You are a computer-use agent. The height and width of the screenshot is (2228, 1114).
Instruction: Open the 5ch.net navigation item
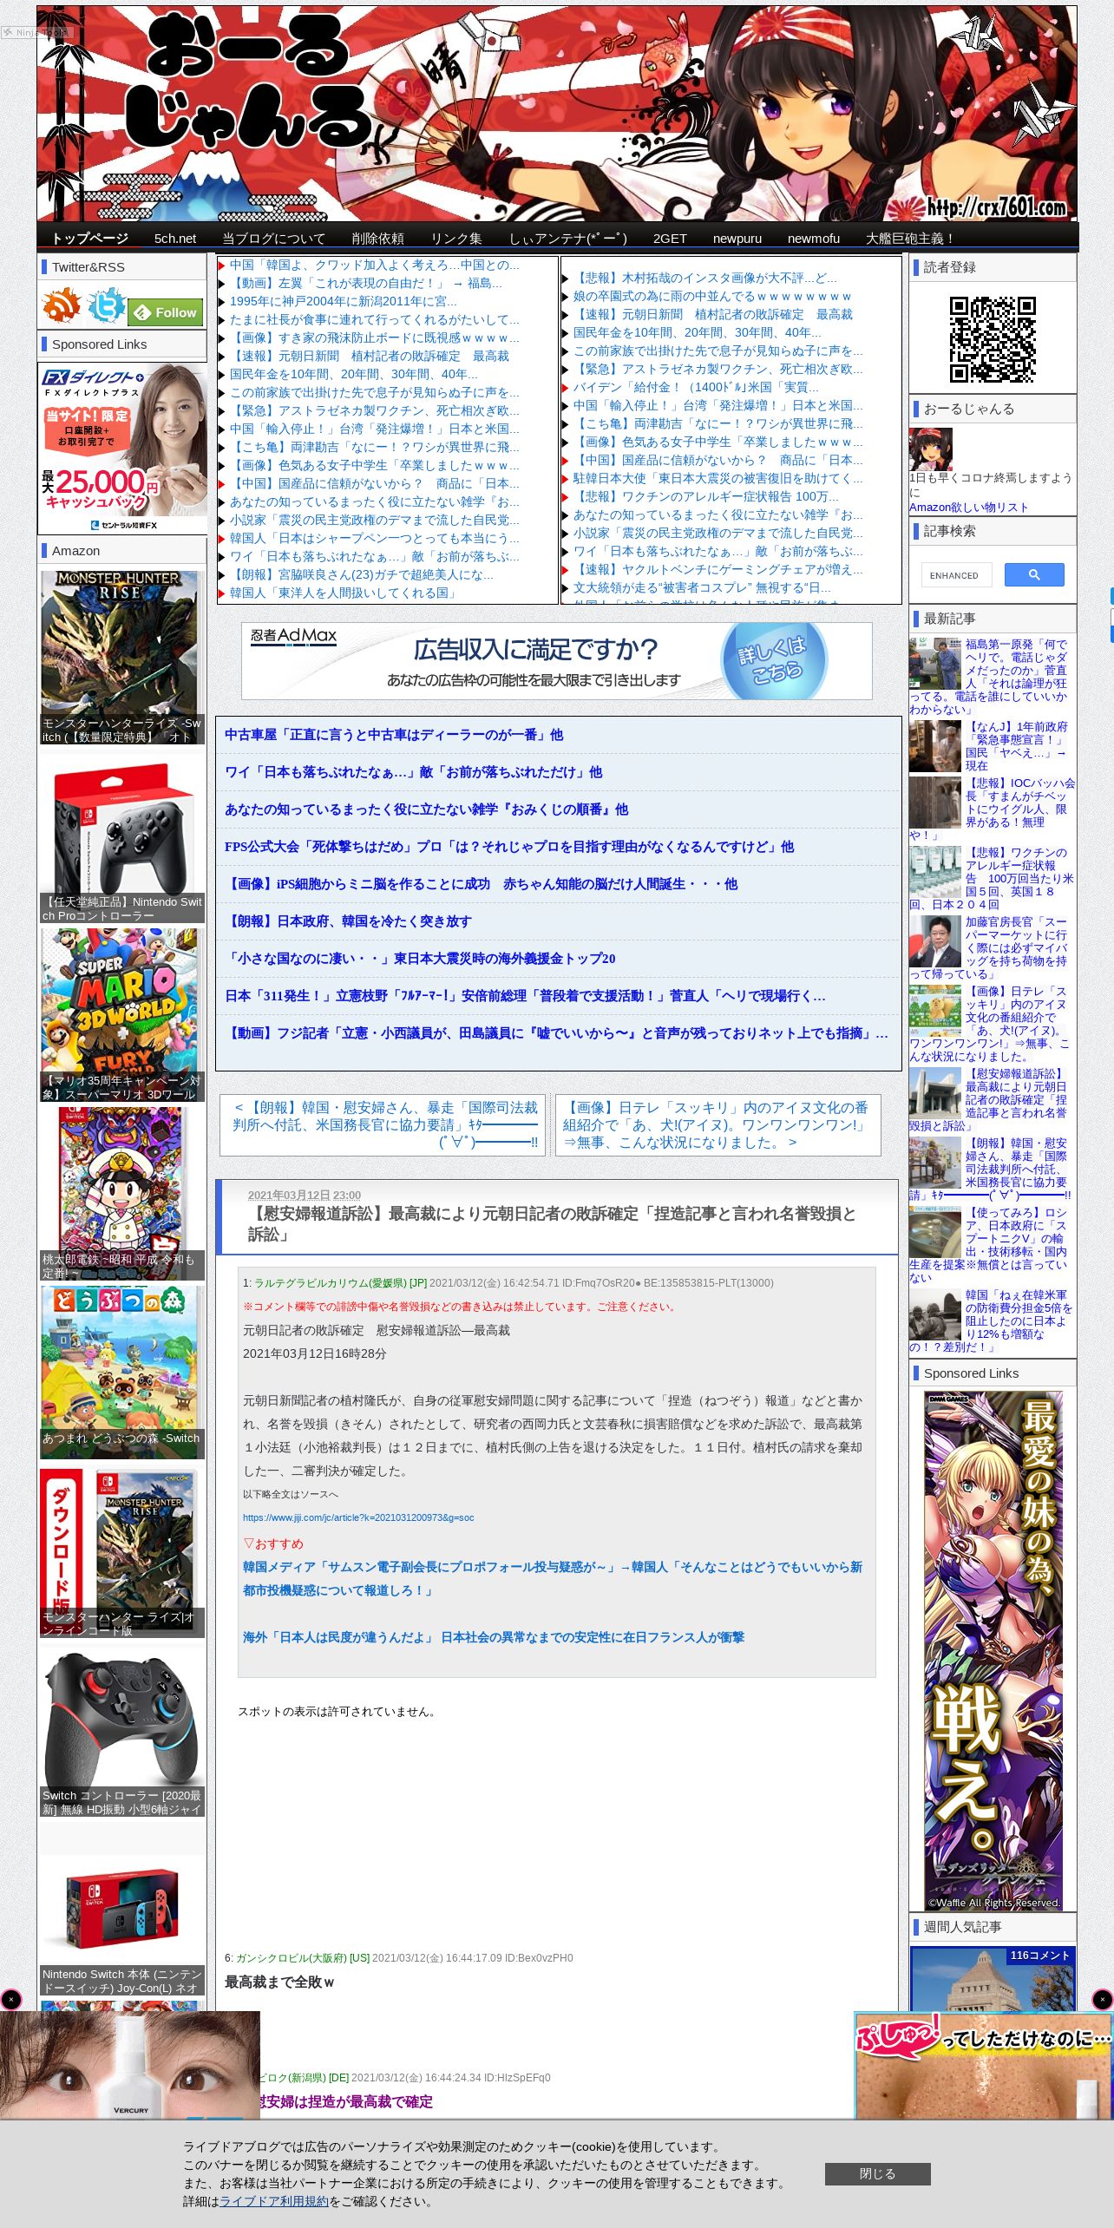pyautogui.click(x=175, y=239)
